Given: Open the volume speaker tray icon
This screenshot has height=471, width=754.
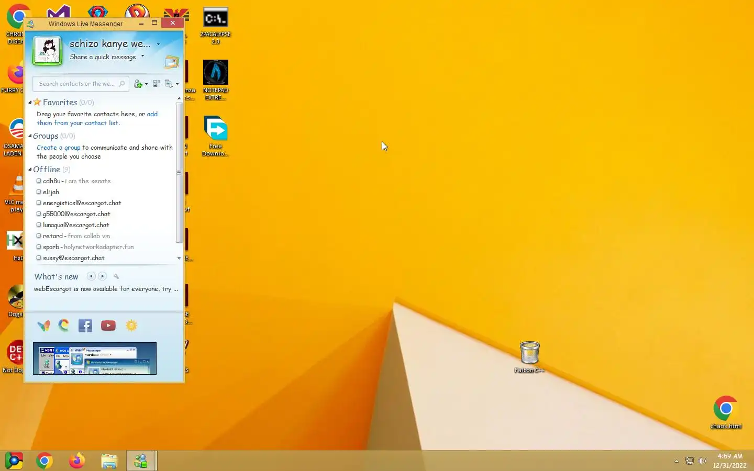Looking at the screenshot, I should pos(702,461).
